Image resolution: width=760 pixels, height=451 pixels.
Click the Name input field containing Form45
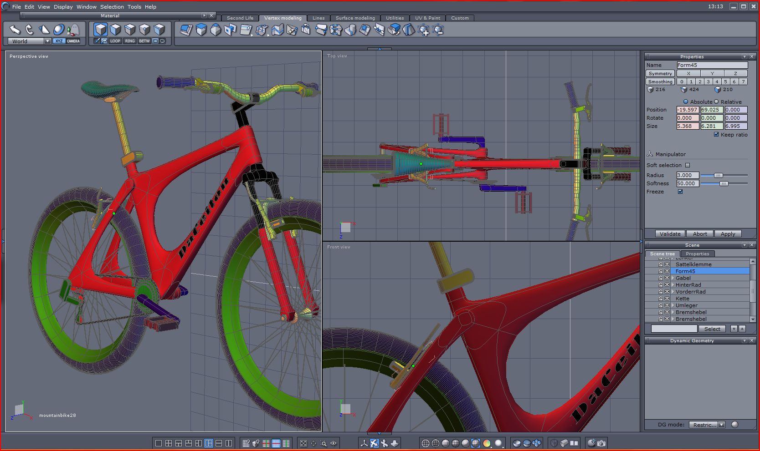[x=712, y=65]
